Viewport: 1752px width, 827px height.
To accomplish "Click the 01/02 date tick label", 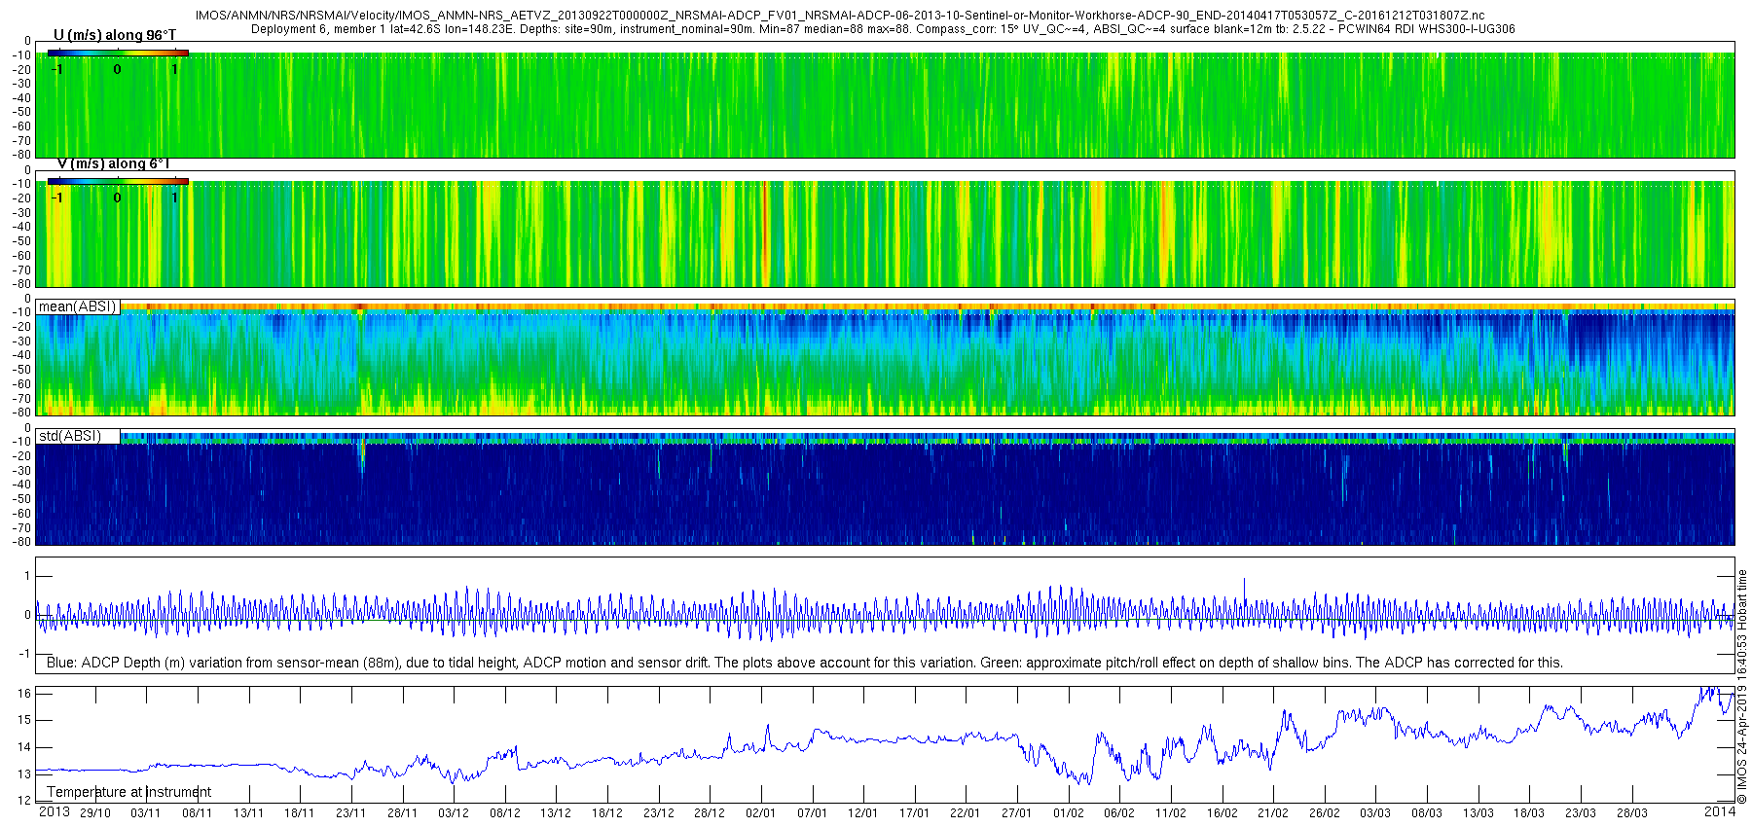I will pos(1068,813).
